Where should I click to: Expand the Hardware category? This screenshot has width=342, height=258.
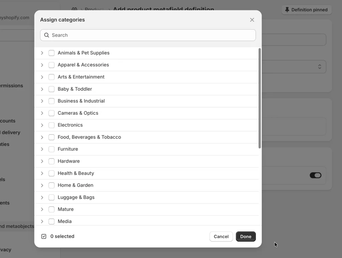point(42,161)
